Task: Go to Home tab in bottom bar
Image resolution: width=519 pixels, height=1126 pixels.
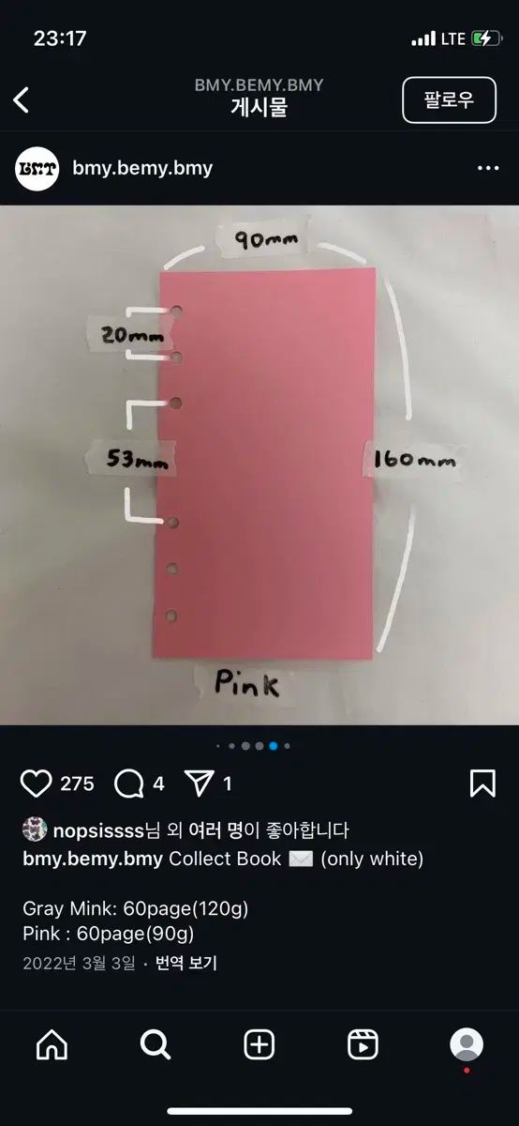Action: (52, 1044)
